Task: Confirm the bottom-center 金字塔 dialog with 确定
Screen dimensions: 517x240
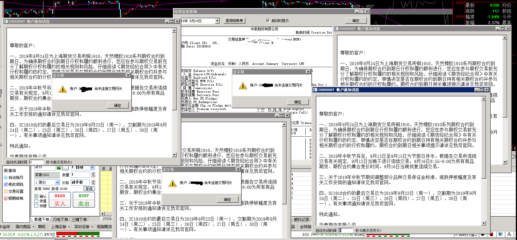Action: tap(228, 199)
